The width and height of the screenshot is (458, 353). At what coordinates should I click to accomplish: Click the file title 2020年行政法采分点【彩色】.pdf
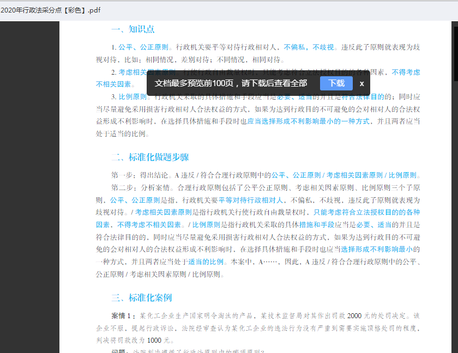point(51,10)
